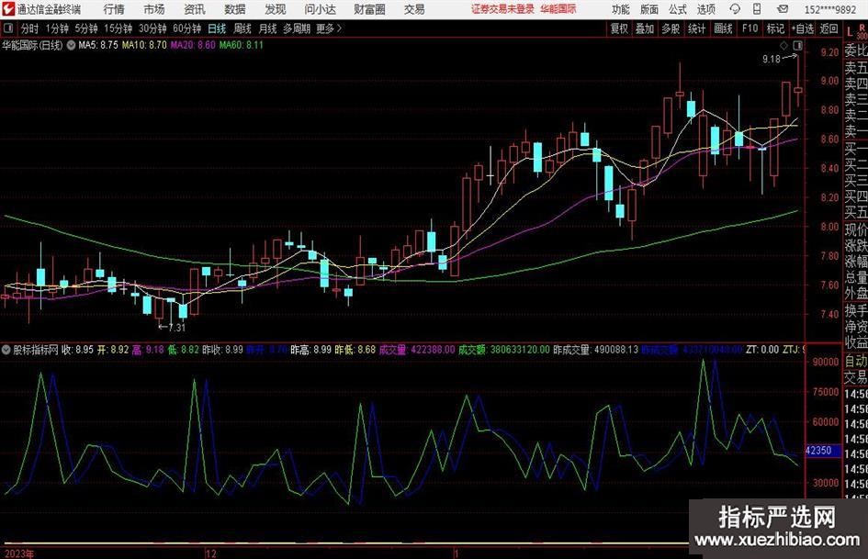Add stock via +自选 button
This screenshot has width=868, height=559.
(x=803, y=28)
